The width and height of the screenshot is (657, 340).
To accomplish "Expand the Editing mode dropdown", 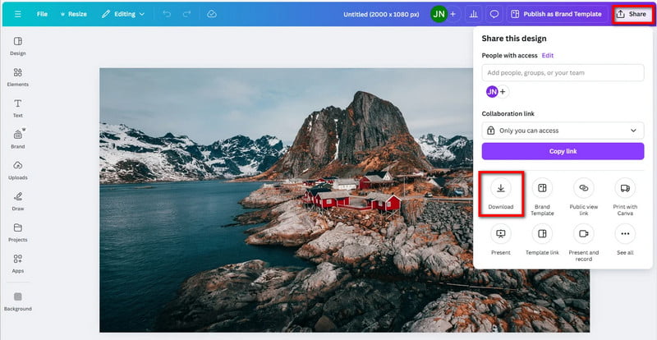I will (x=122, y=14).
